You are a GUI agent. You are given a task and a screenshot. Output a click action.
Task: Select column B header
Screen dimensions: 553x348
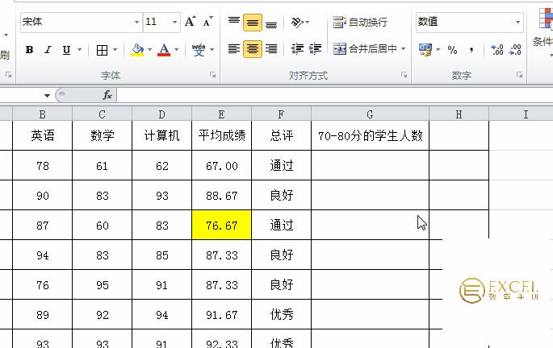[42, 114]
